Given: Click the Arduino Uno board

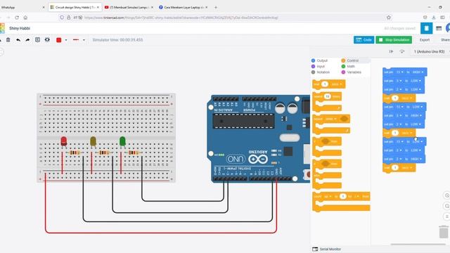Looking at the screenshot, I should pyautogui.click(x=259, y=139).
